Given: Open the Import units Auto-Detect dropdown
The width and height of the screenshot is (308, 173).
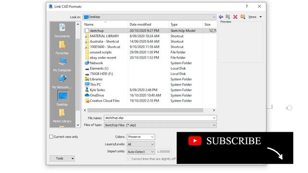Looking at the screenshot, I should [x=141, y=152].
